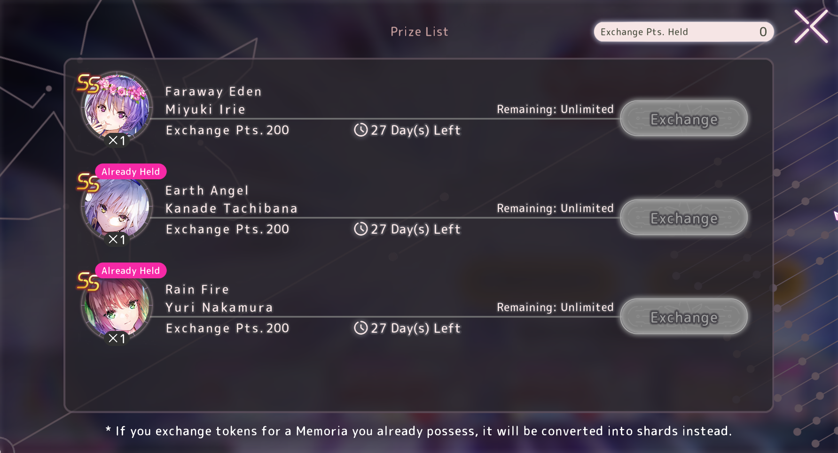The height and width of the screenshot is (453, 838).
Task: Click the x1 quantity badge under Kanade Tachibana
Action: pyautogui.click(x=117, y=240)
